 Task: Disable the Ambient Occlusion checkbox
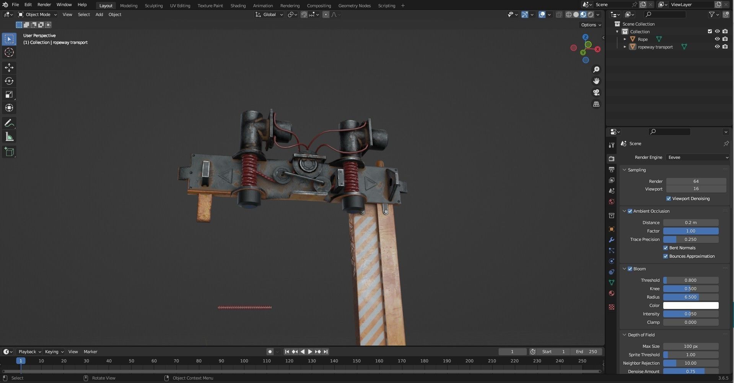[630, 211]
